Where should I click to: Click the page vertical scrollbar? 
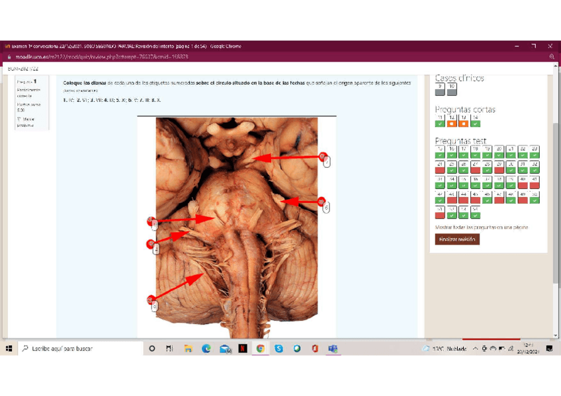pyautogui.click(x=556, y=198)
